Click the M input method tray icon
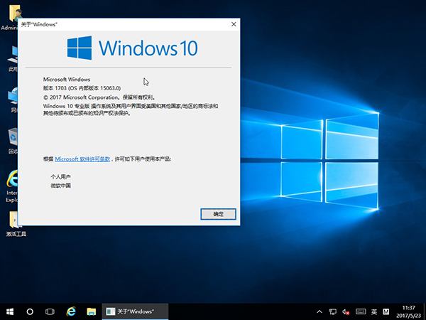Image resolution: width=426 pixels, height=320 pixels. (386, 311)
